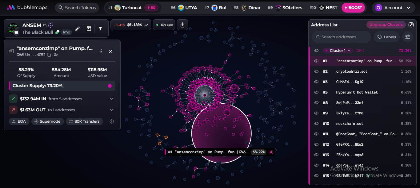Click the 1mo token age badge

click(66, 32)
